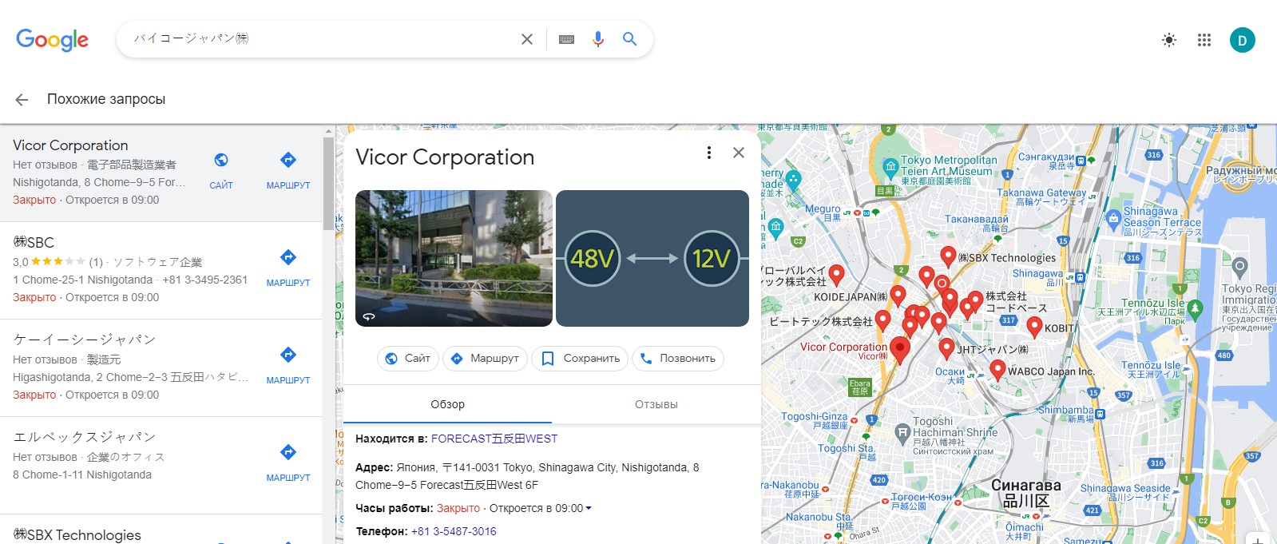
Task: Get directions to Vicor Corporation in list
Action: tap(288, 161)
